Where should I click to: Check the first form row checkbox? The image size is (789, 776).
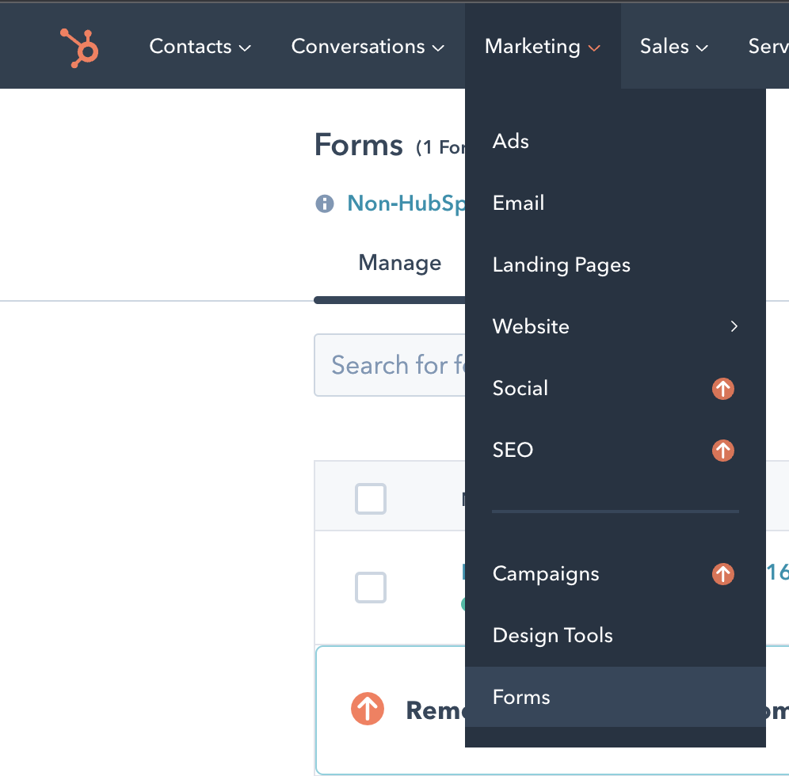tap(371, 588)
